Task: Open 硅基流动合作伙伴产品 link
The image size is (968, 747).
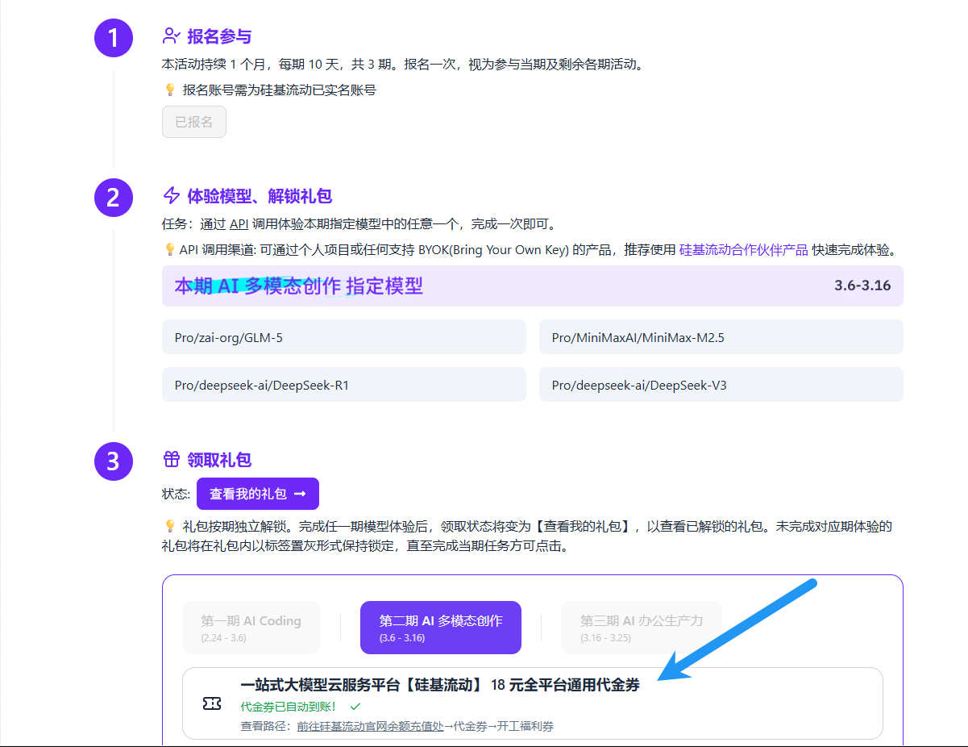Action: coord(743,250)
